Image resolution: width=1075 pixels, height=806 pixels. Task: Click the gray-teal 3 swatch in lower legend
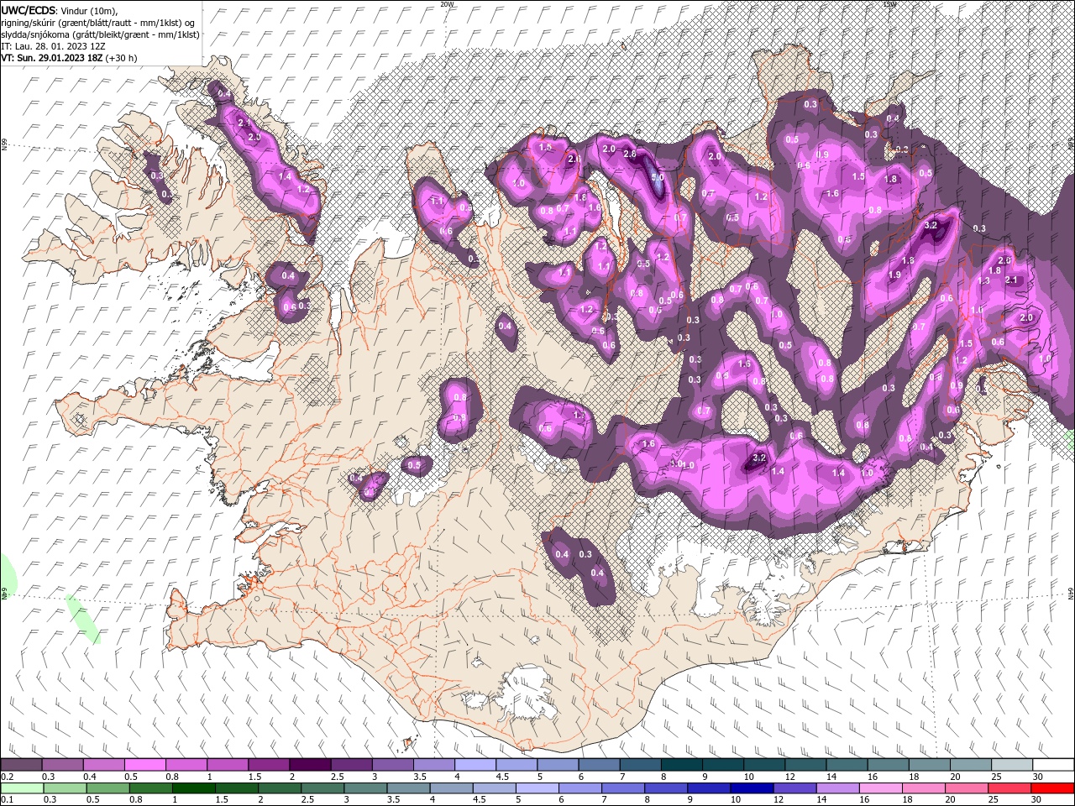[x=365, y=788]
